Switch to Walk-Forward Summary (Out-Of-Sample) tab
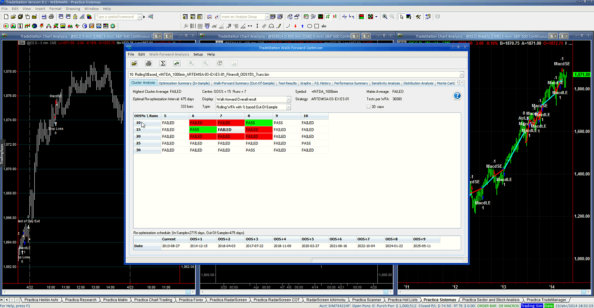Image resolution: width=594 pixels, height=308 pixels. click(244, 83)
